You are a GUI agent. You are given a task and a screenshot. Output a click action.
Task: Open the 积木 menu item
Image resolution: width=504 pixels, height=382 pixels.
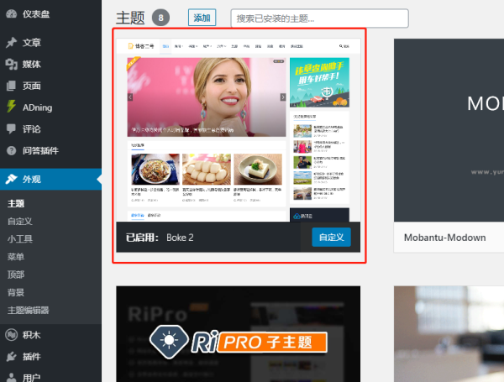click(x=32, y=335)
